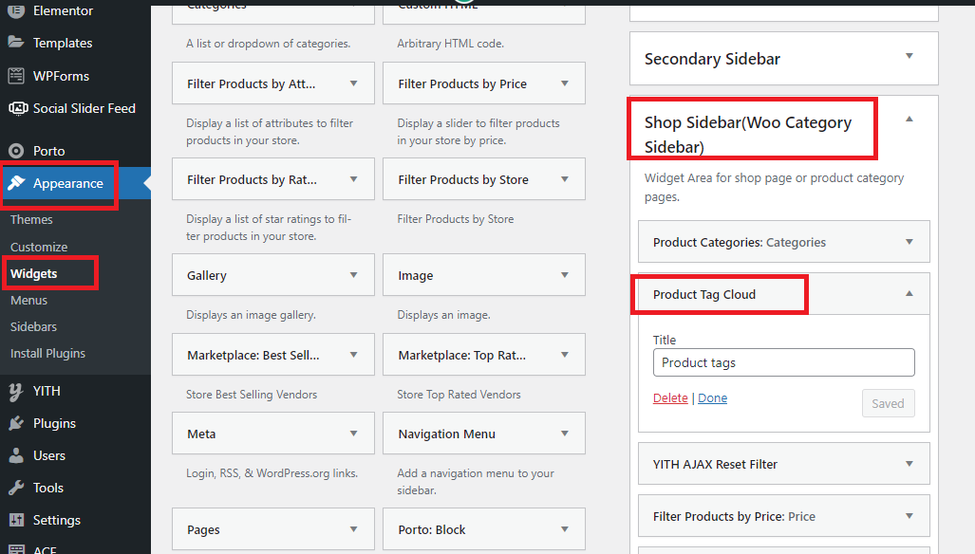Image resolution: width=975 pixels, height=554 pixels.
Task: Click the Elementor icon in sidebar
Action: click(x=15, y=11)
